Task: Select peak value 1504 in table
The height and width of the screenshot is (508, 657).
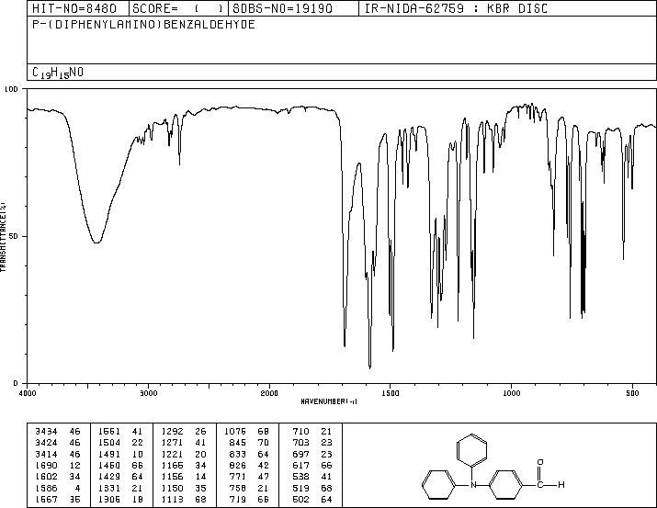Action: pyautogui.click(x=109, y=443)
